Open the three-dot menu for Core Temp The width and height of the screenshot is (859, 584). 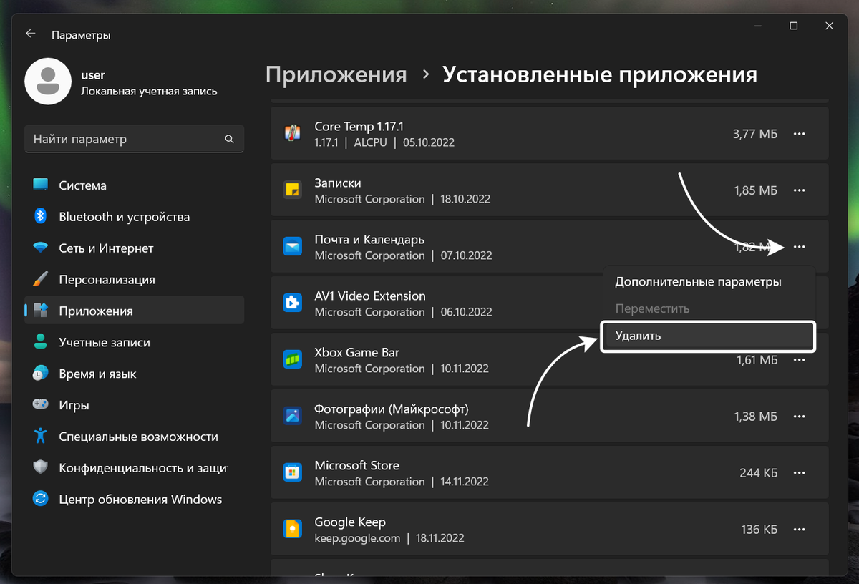click(x=800, y=134)
